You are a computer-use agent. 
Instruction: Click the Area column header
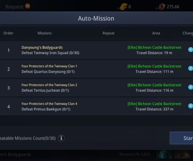(156, 33)
